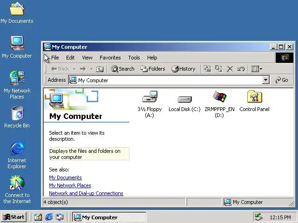Select the Connect to the Internet shortcut
This screenshot has width=298, height=223.
click(x=17, y=190)
